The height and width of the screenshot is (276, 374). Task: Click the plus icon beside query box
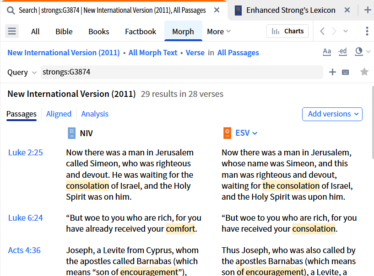point(332,72)
